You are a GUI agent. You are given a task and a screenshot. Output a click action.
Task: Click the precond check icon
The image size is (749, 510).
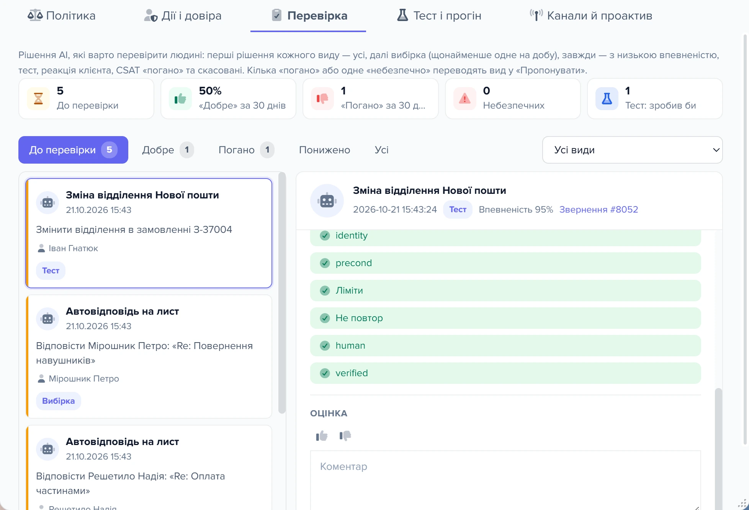click(x=325, y=263)
